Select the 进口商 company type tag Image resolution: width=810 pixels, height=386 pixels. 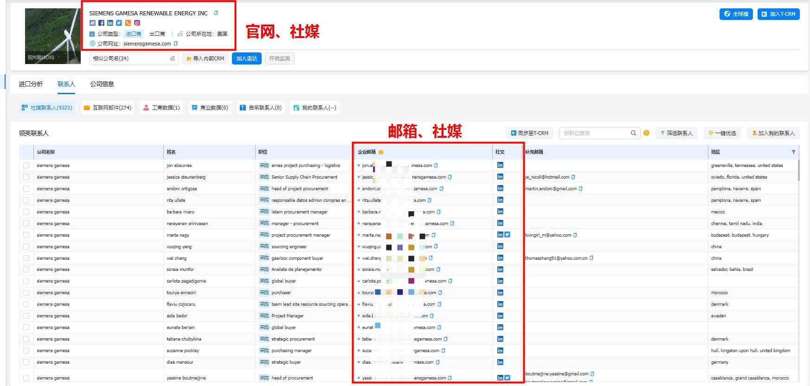tap(134, 34)
